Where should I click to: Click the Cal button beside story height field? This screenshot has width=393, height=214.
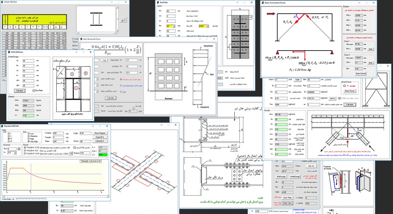tap(104, 60)
